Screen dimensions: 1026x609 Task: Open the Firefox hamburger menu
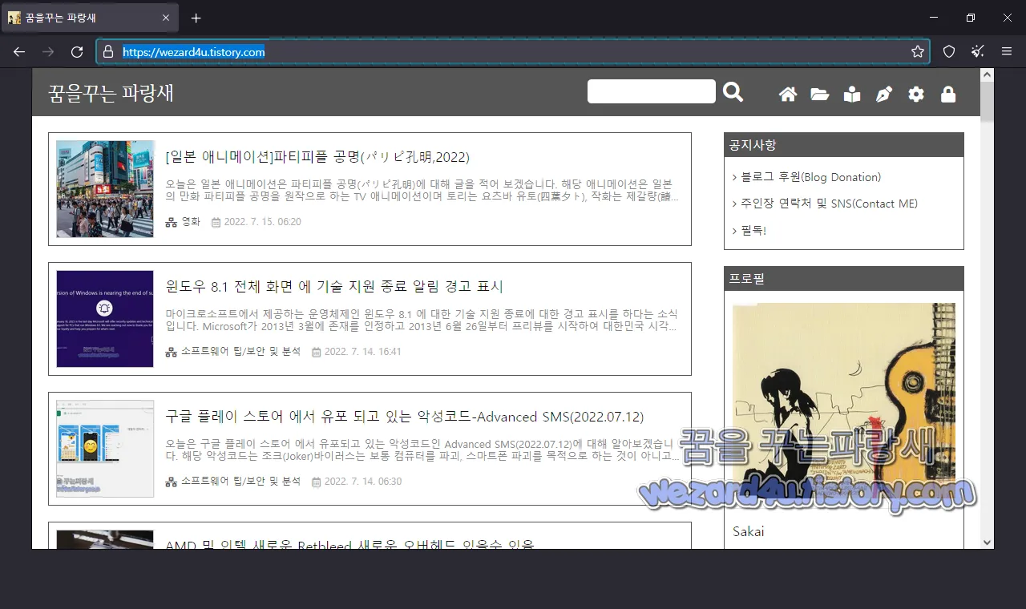coord(1006,50)
